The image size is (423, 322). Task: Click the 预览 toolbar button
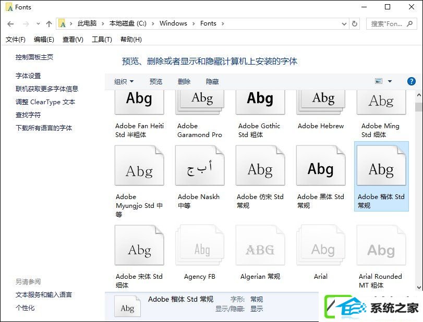coord(156,81)
